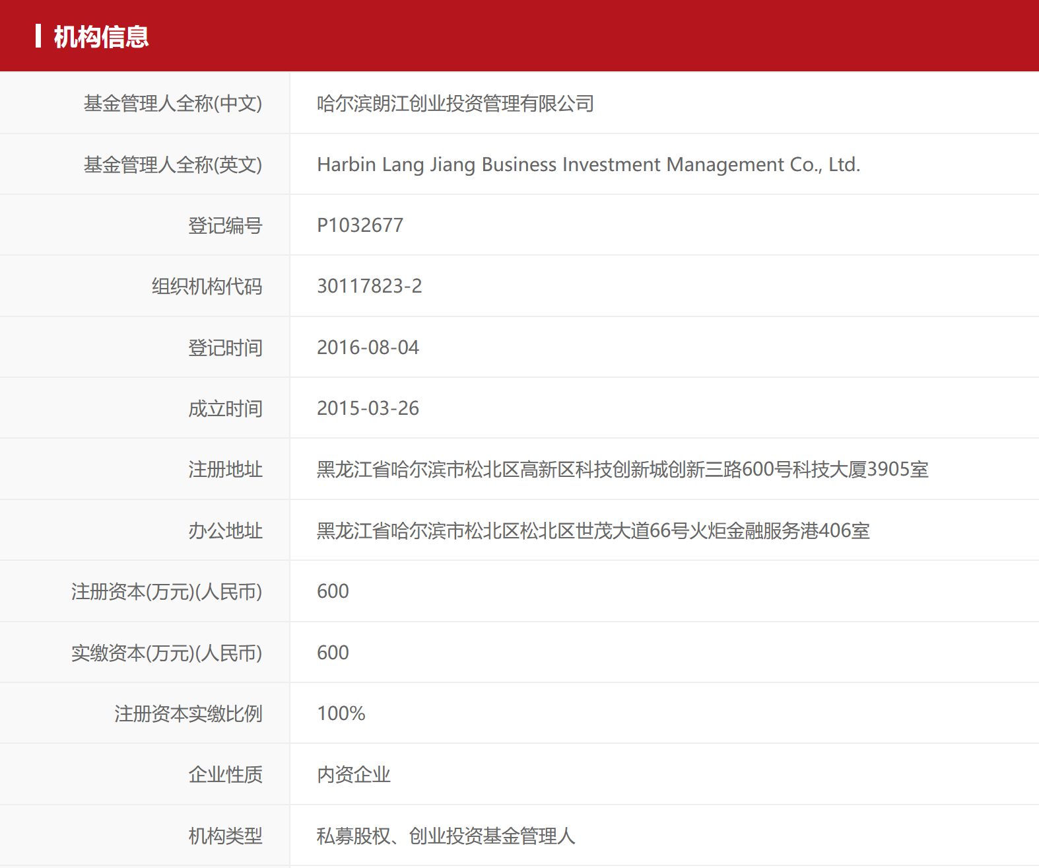Select office address ending 火炬金融服务港406室
This screenshot has height=868, width=1039.
click(x=593, y=530)
